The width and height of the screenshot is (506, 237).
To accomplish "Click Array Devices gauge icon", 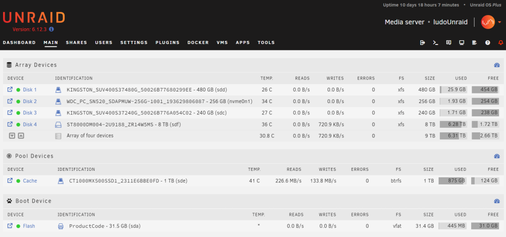I will pos(497,65).
